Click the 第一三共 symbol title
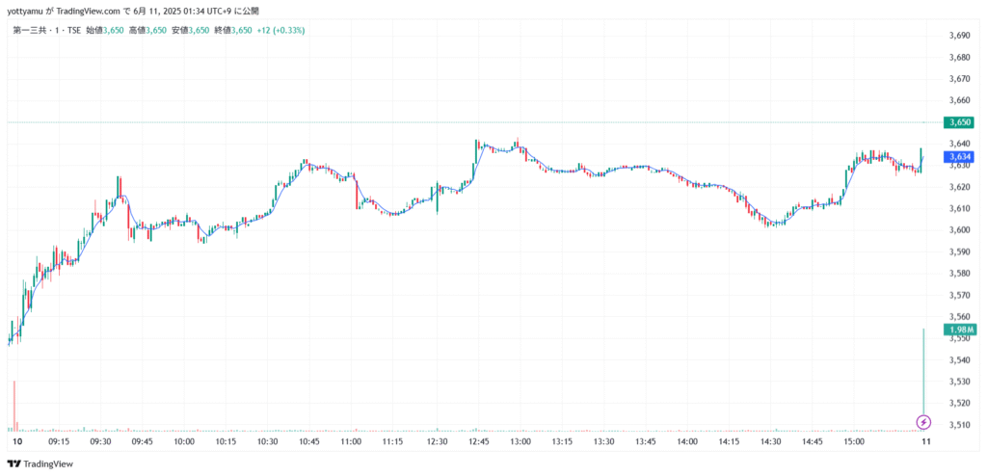 [27, 30]
